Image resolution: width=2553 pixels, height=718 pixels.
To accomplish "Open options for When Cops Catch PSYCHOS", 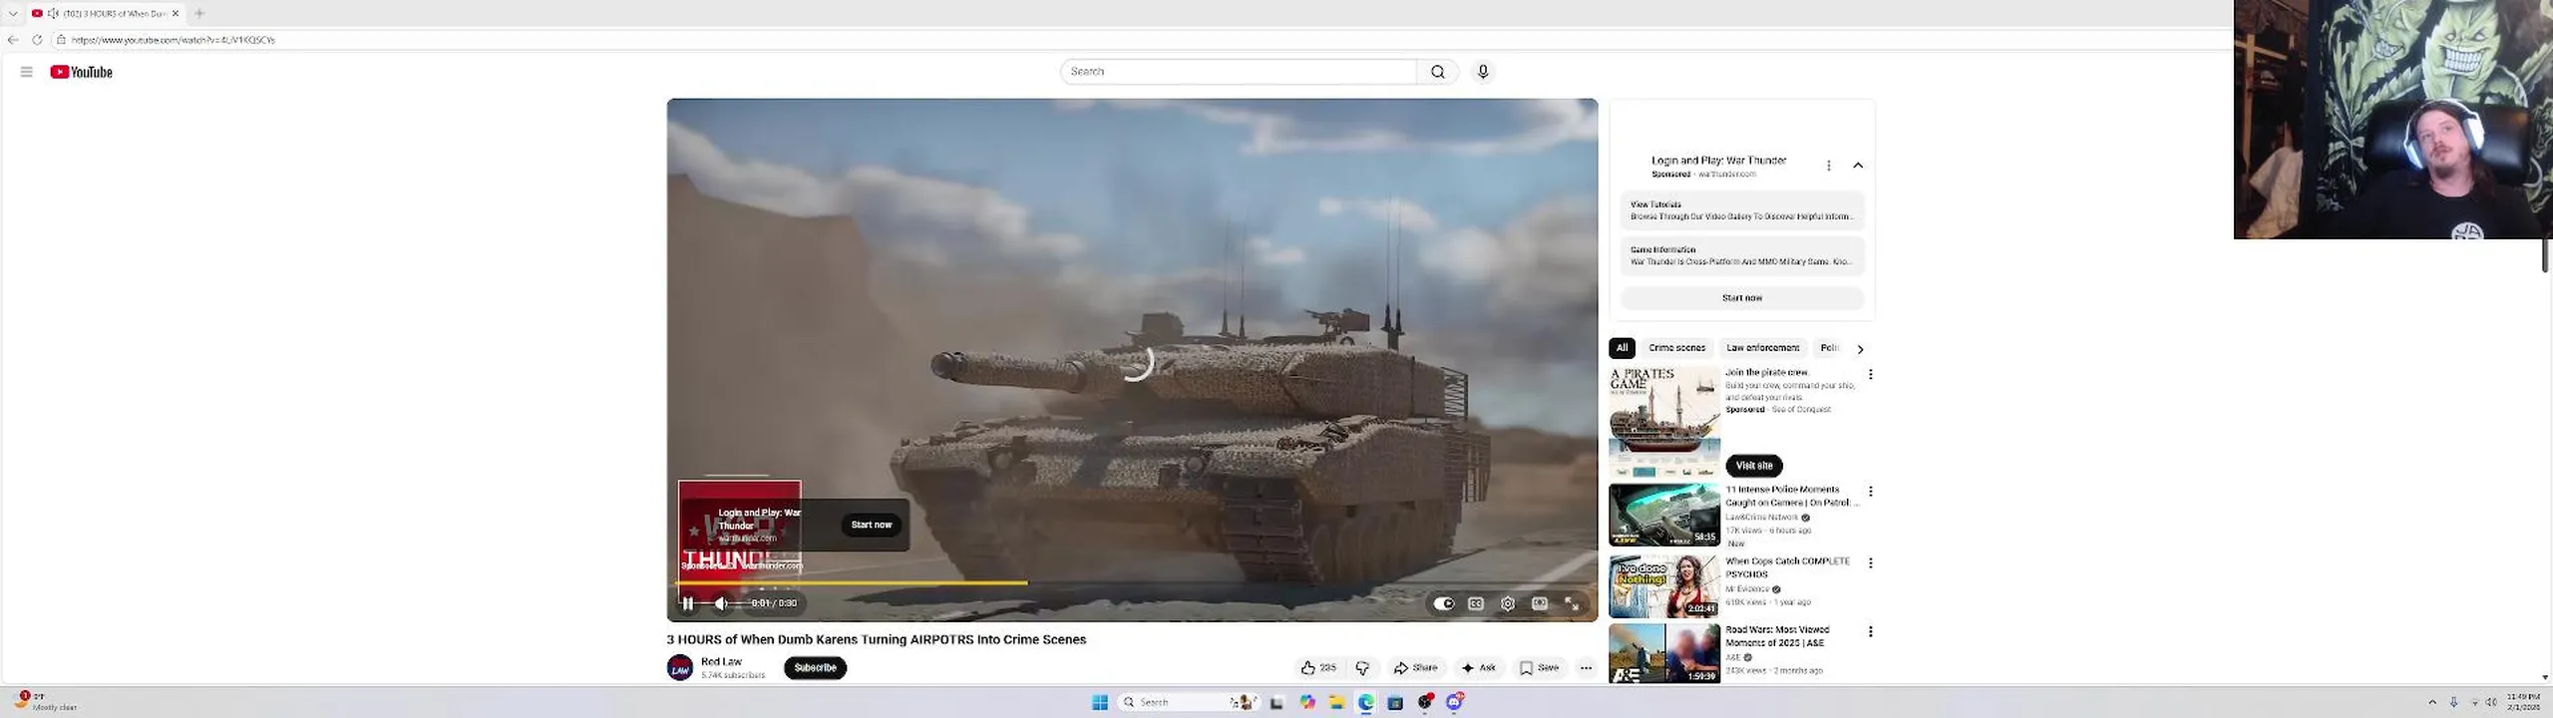I will click(1871, 563).
